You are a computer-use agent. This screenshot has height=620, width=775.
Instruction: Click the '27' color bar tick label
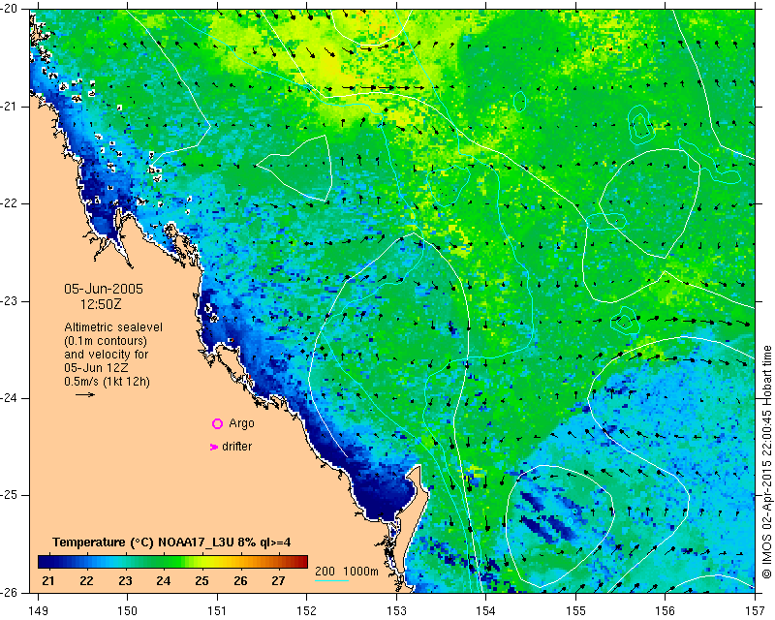(x=278, y=580)
